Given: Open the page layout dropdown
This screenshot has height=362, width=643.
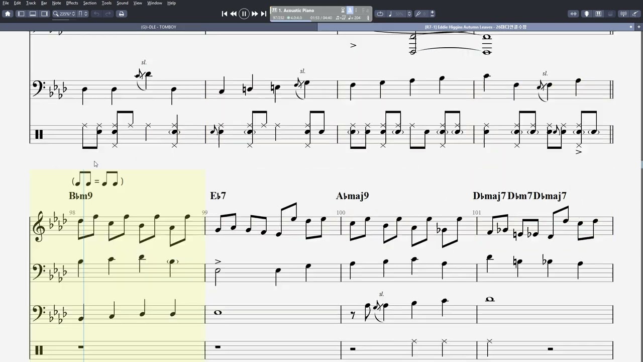Looking at the screenshot, I should tap(83, 14).
